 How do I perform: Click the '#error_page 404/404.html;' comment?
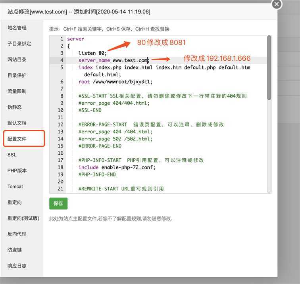114,103
